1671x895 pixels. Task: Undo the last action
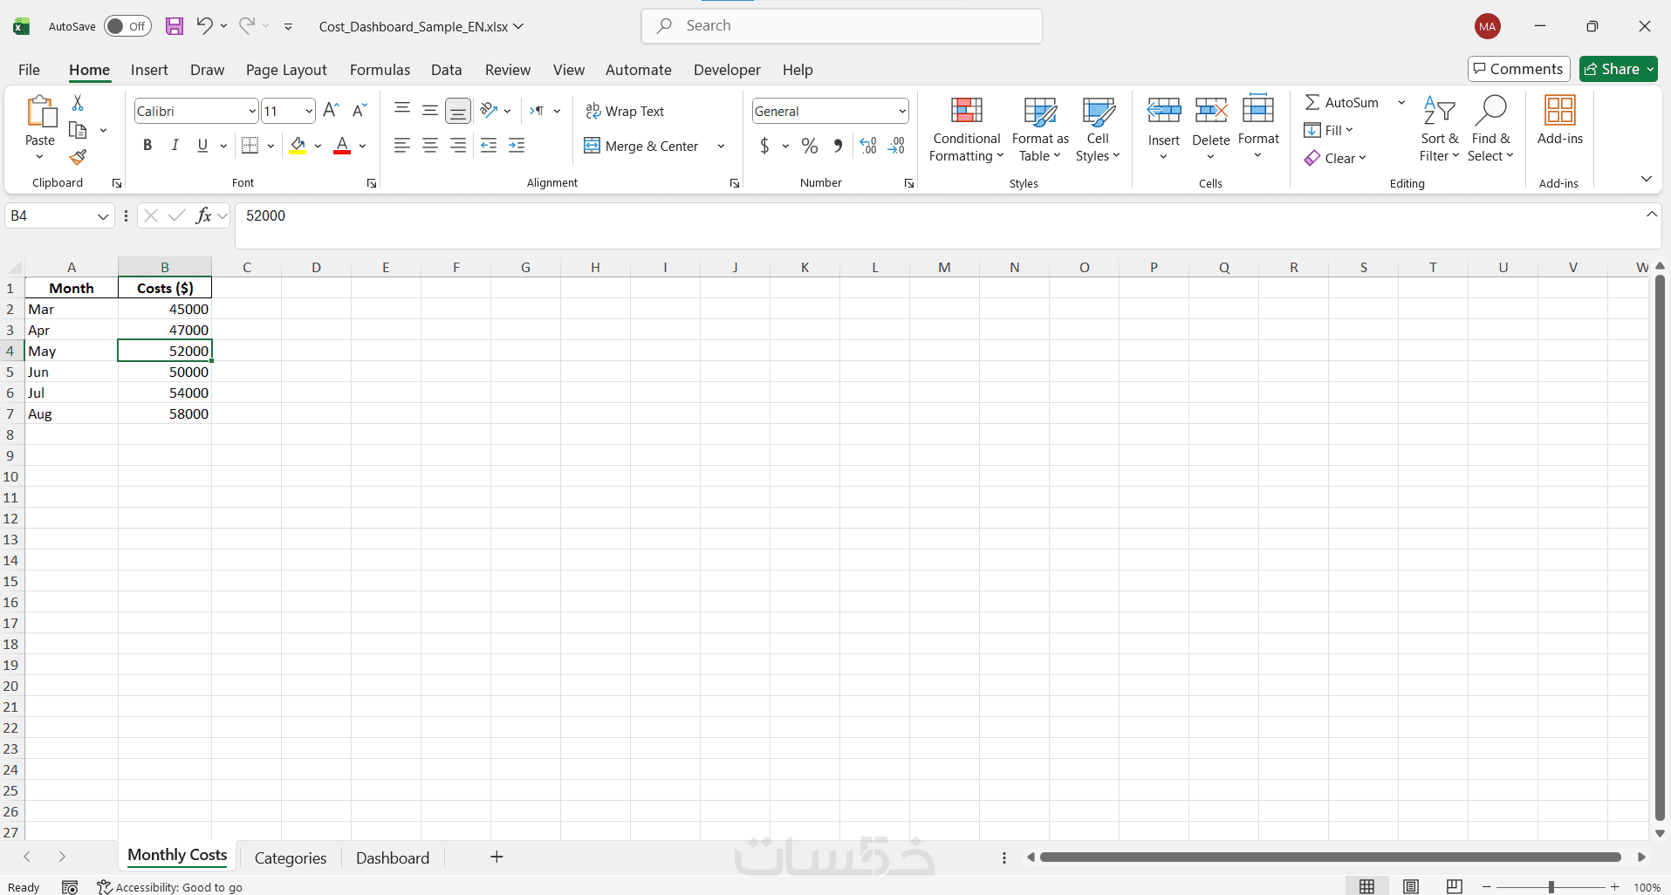(x=204, y=25)
